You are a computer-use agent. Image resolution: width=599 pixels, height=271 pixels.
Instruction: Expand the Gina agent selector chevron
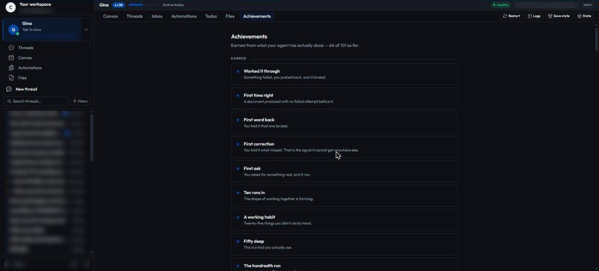86,30
